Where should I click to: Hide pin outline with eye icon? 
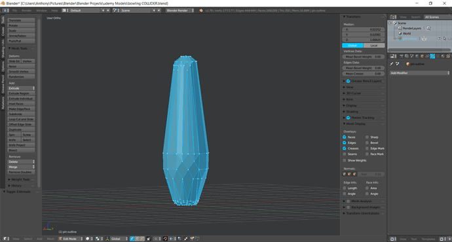tap(439, 39)
